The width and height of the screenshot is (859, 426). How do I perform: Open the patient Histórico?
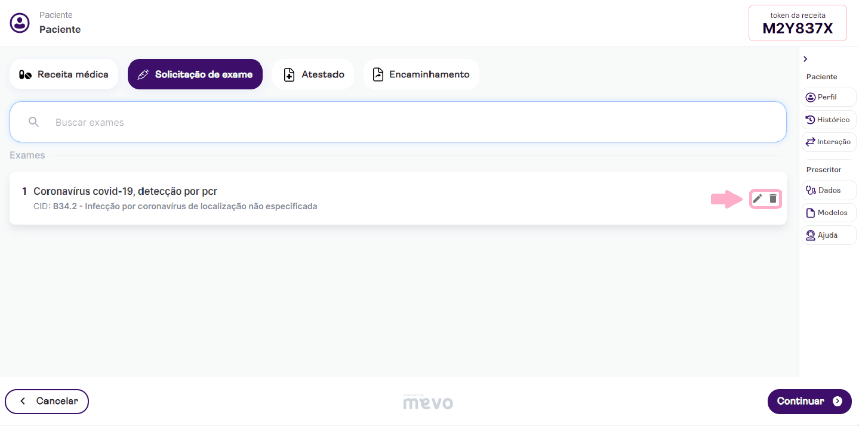click(829, 120)
